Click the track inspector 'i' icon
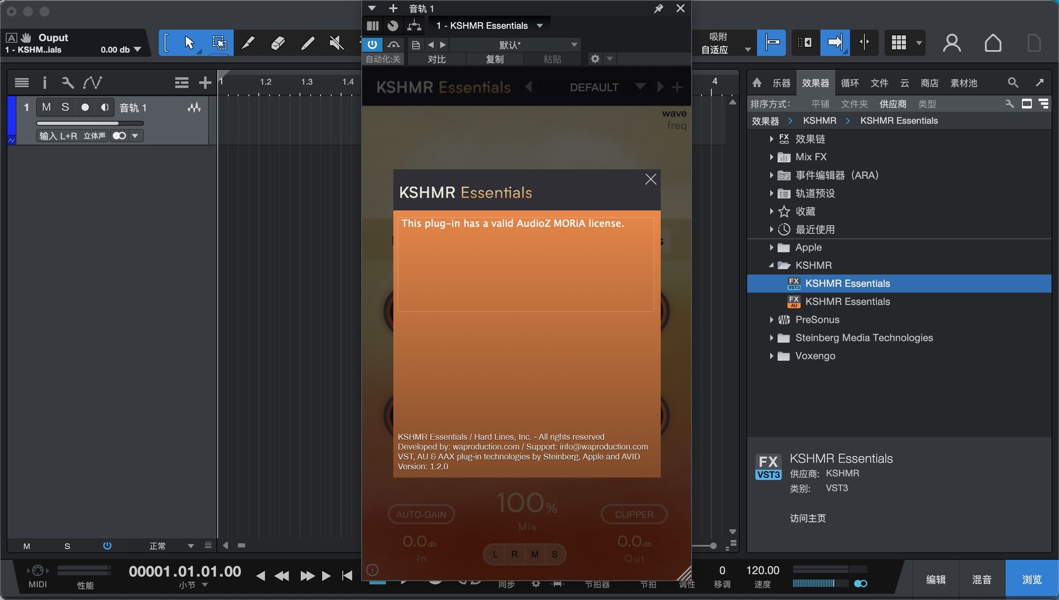Screen dimensions: 1059x600 [45, 83]
